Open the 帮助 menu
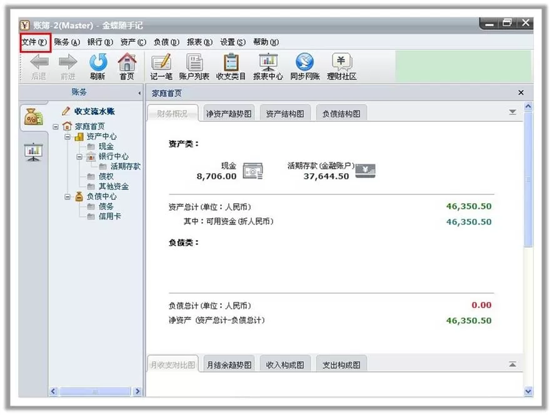The image size is (552, 415). click(x=266, y=42)
